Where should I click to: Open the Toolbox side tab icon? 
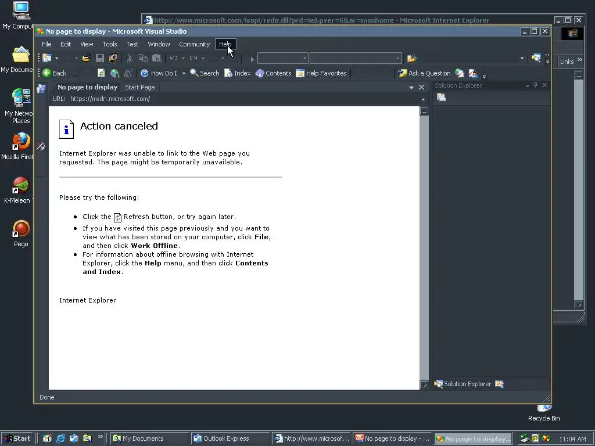point(41,146)
